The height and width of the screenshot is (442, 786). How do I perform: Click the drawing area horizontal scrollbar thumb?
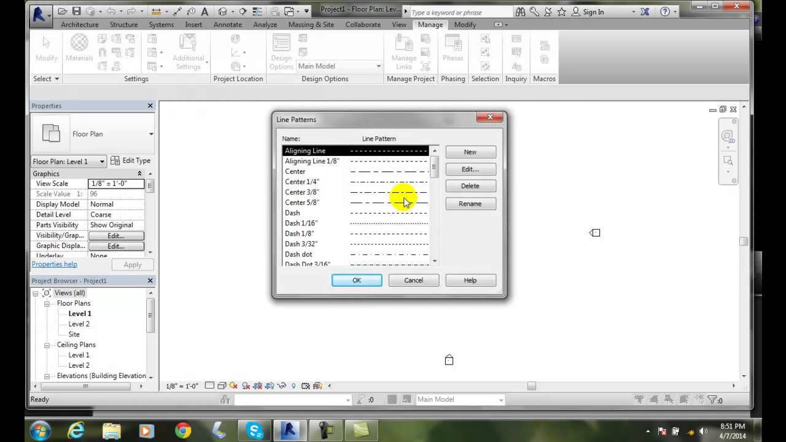[532, 386]
